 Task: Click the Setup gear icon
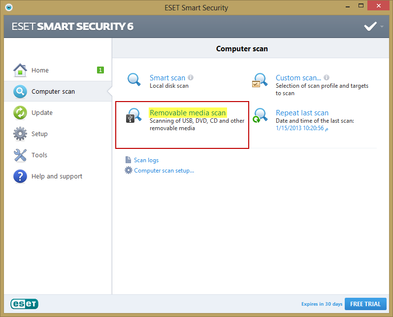[20, 134]
